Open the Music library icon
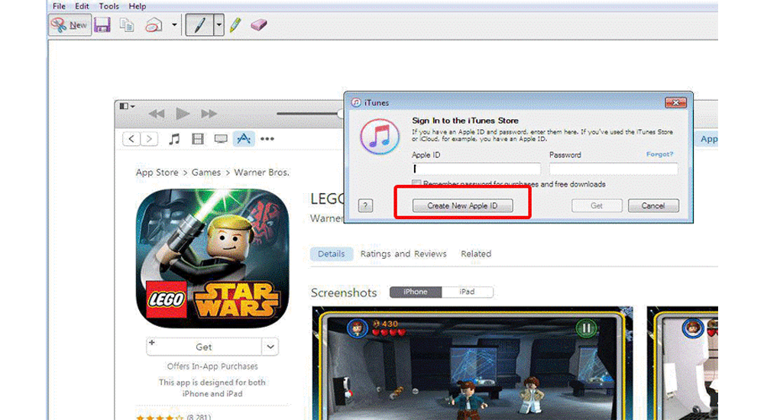Image resolution: width=764 pixels, height=420 pixels. [x=174, y=139]
